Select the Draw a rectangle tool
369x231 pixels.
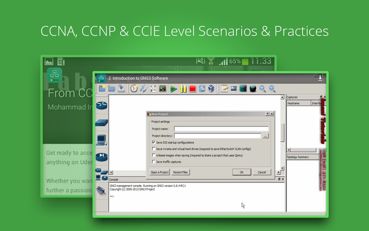point(243,89)
